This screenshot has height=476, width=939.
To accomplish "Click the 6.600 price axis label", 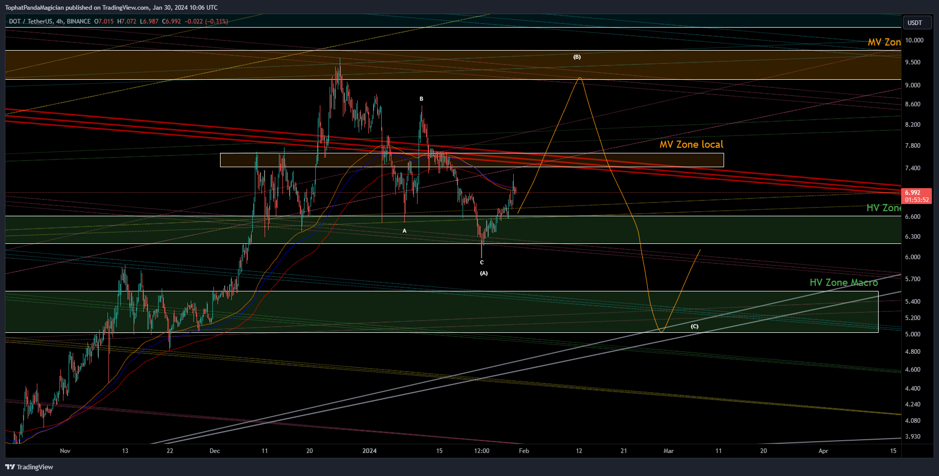I will click(912, 217).
